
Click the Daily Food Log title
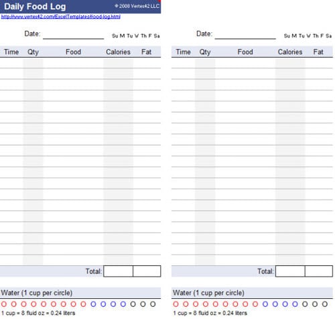tap(35, 7)
